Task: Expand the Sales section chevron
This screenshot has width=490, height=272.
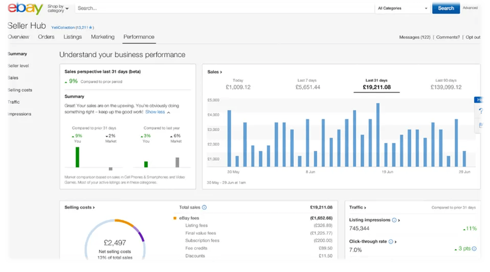Action: [221, 72]
